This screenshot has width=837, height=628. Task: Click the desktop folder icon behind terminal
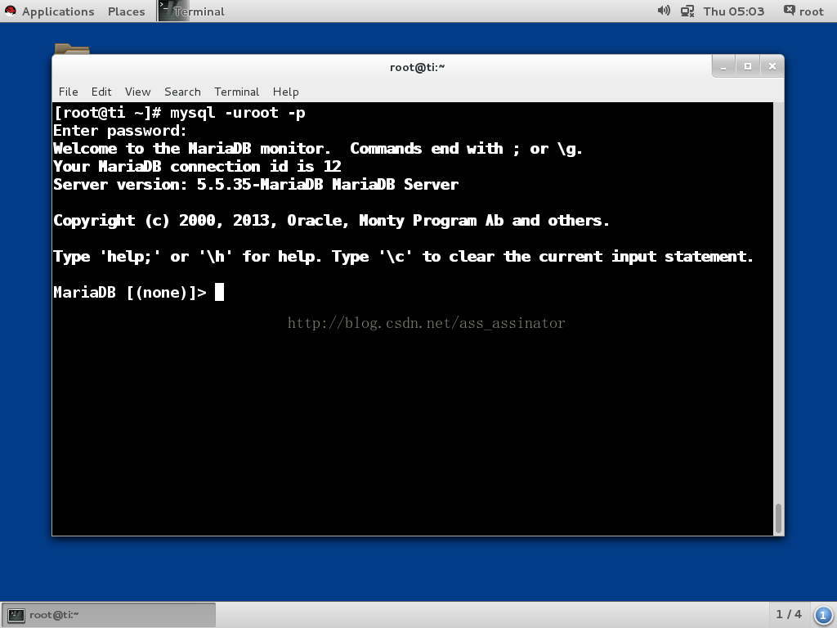(72, 48)
